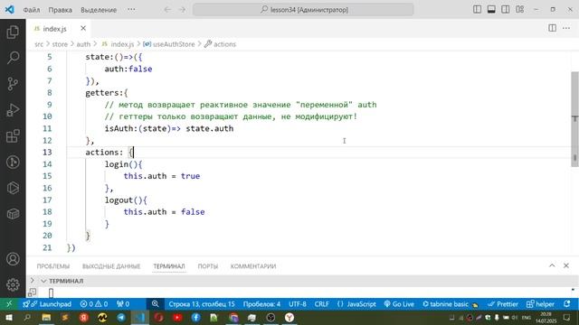Collapse the ТЕРМИНАЛ section chevron
579x325 pixels.
(43, 281)
